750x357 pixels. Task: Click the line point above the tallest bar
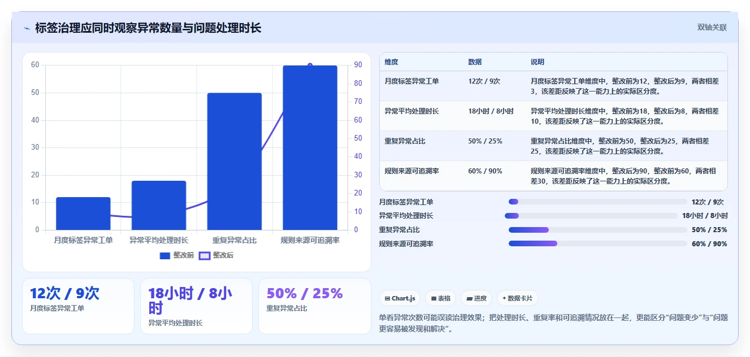pyautogui.click(x=310, y=66)
